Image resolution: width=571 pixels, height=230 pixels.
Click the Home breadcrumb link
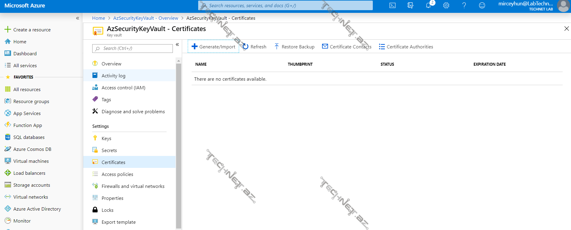pos(98,18)
